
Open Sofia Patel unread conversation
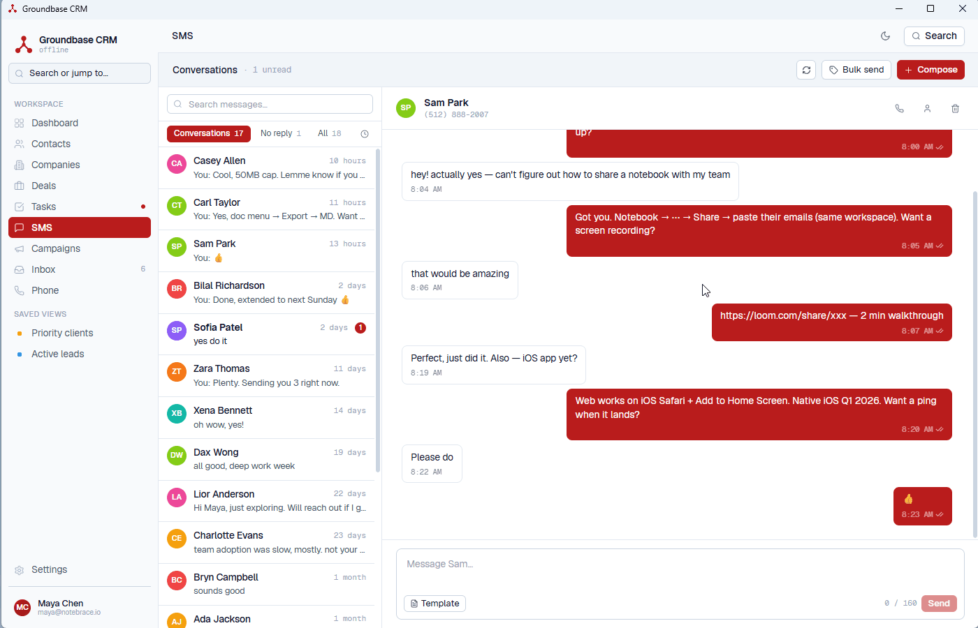(x=267, y=334)
